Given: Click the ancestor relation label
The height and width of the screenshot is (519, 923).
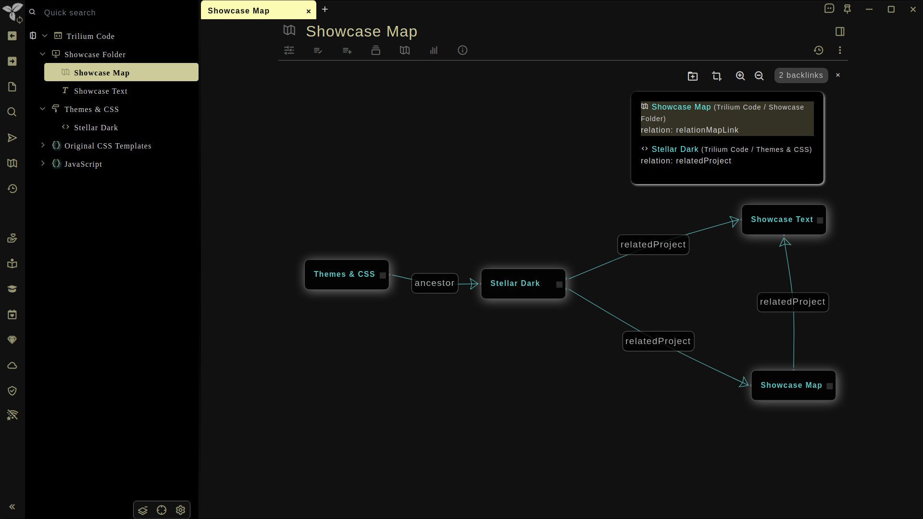Looking at the screenshot, I should (435, 284).
